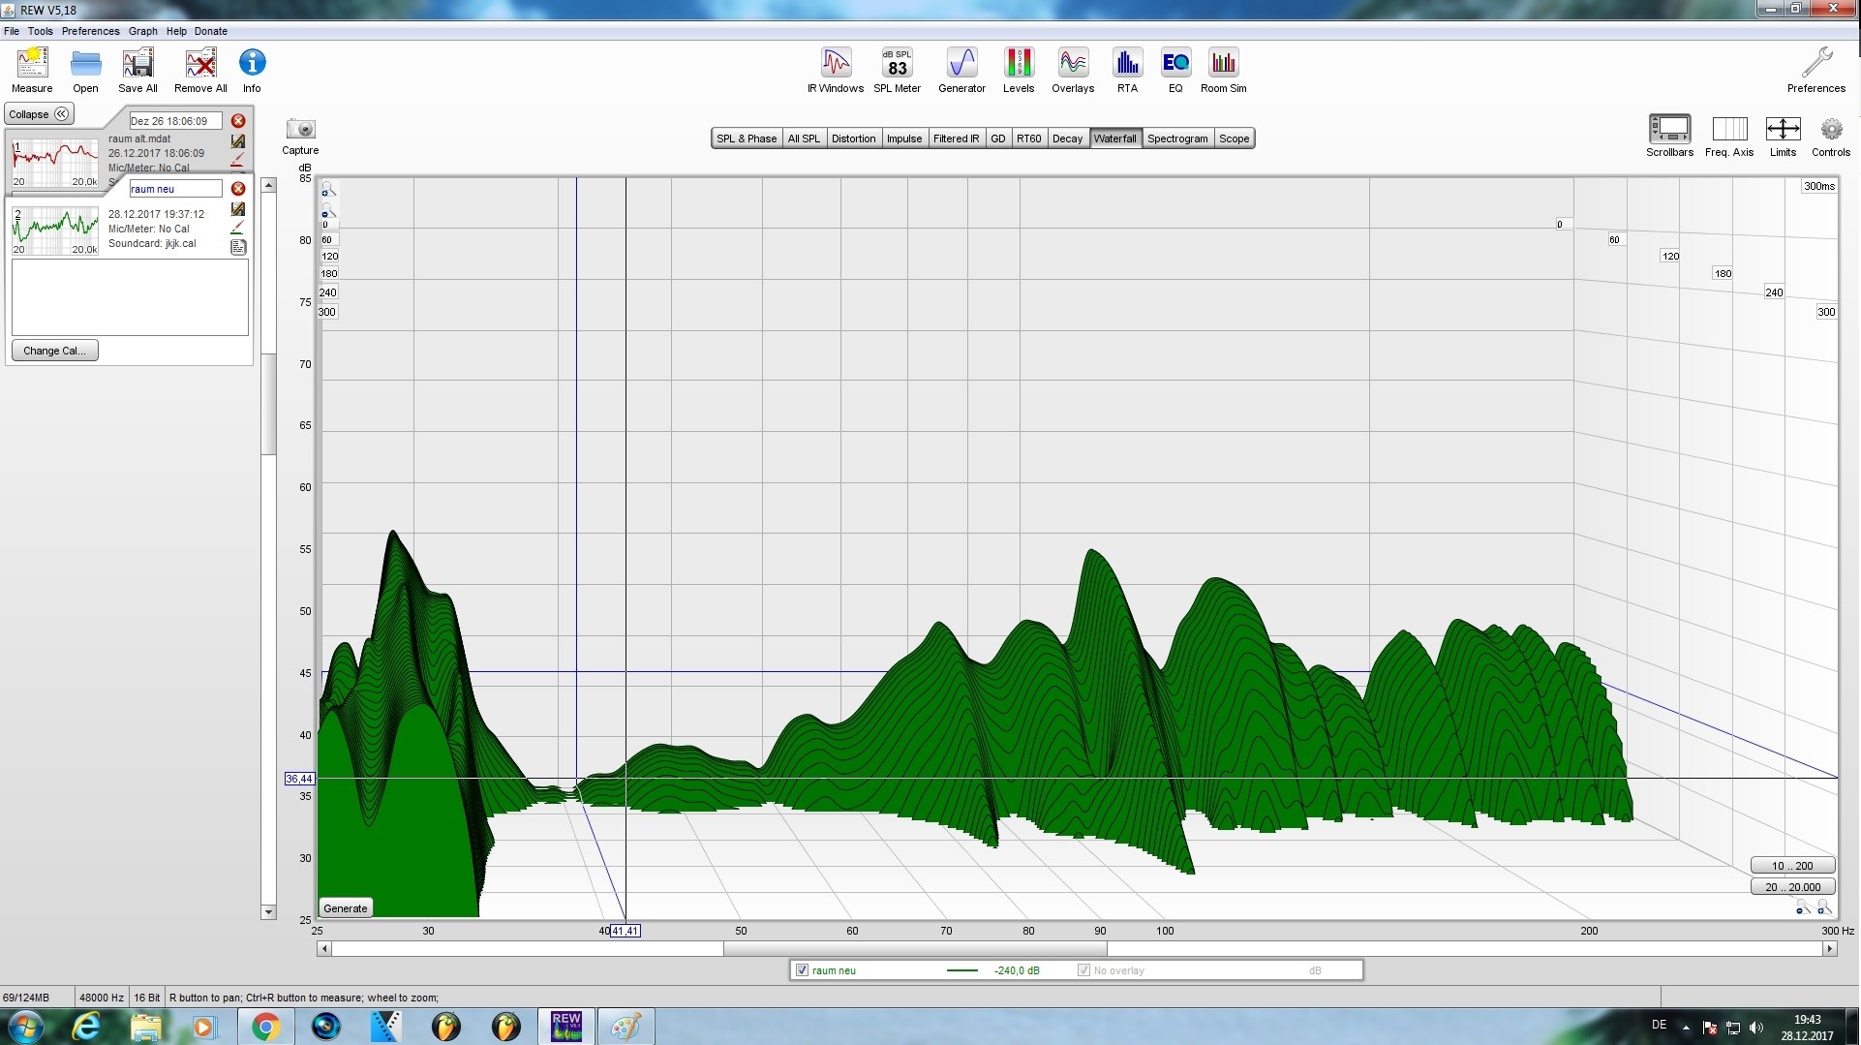Click the Generate waterfall button

(346, 908)
